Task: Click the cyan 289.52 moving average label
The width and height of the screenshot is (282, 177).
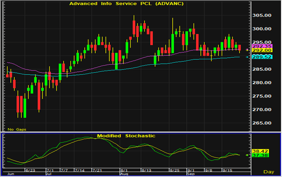Action: point(258,57)
